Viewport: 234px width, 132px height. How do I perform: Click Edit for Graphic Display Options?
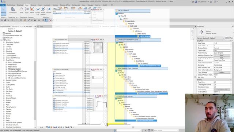click(x=222, y=58)
